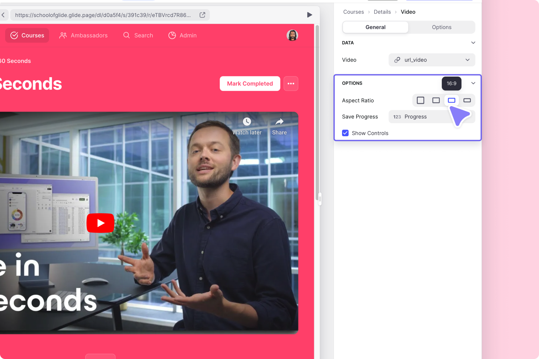Open preview link in external window icon
Screen dimensions: 539x359
(x=202, y=15)
